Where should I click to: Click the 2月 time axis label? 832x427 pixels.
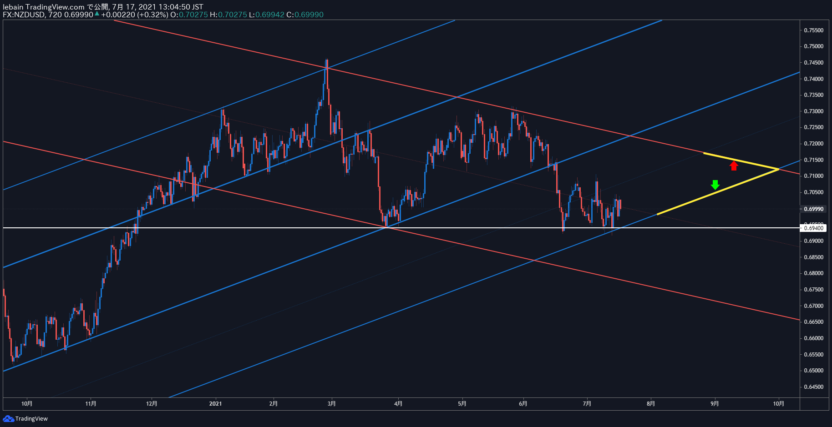pyautogui.click(x=274, y=404)
